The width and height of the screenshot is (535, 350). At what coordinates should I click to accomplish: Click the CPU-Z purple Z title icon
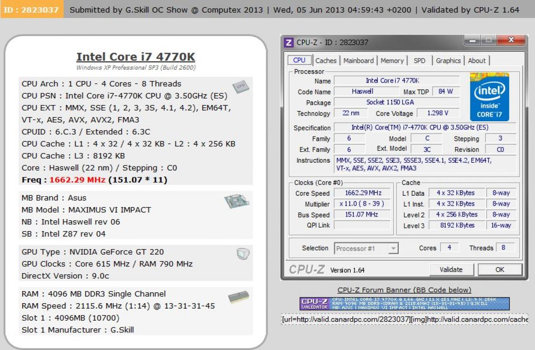click(288, 42)
